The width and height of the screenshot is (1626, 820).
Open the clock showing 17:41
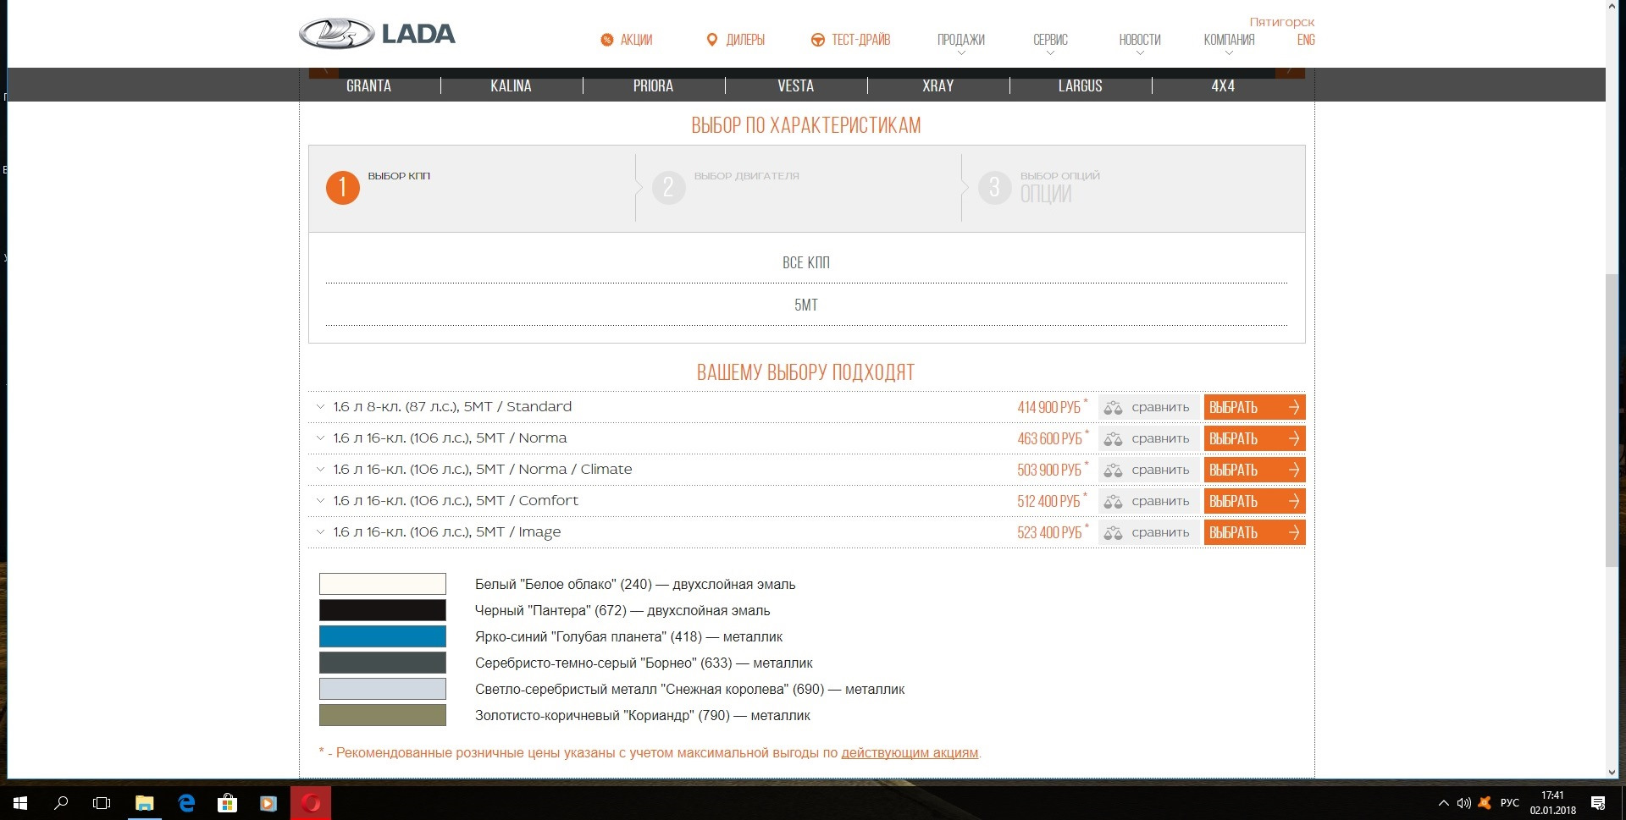coord(1552,803)
